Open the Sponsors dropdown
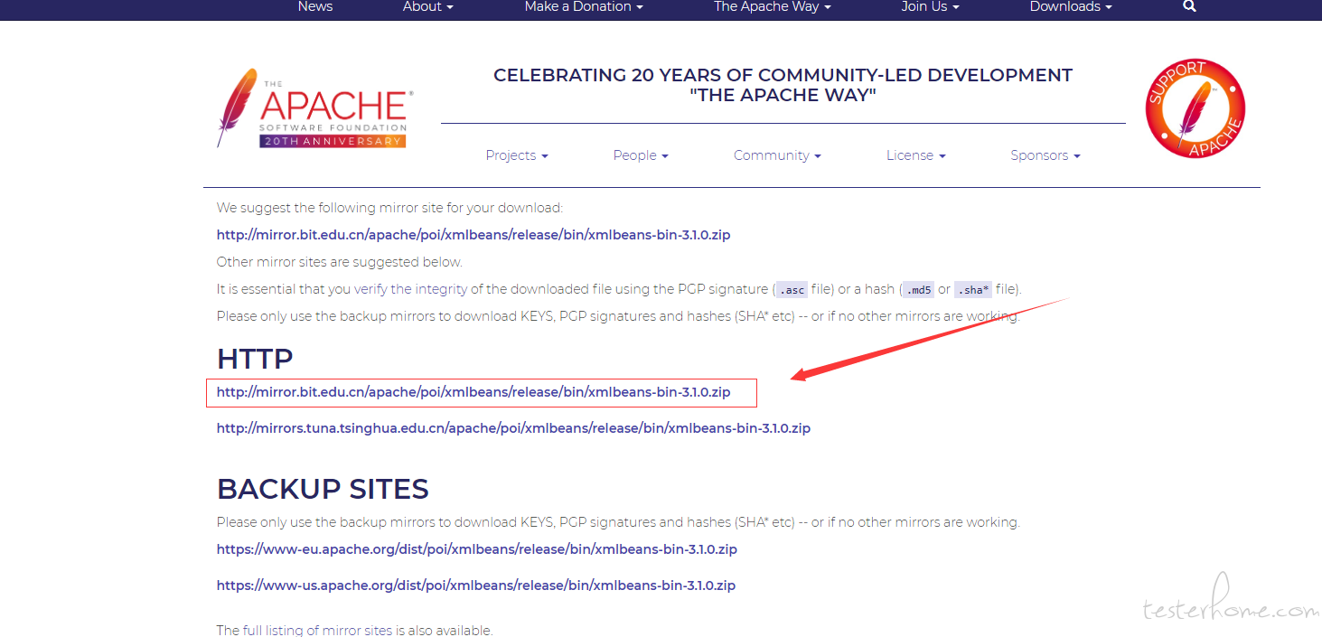 click(1045, 155)
